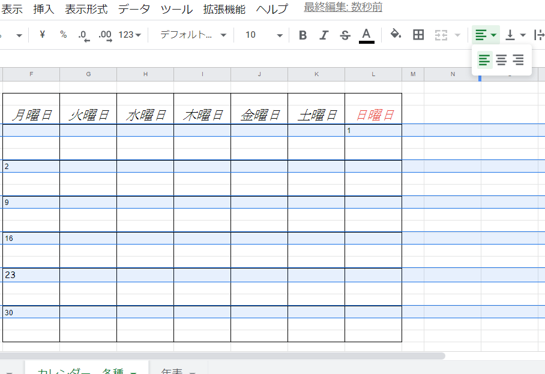Decrease decimal places
The width and height of the screenshot is (545, 374).
(x=84, y=35)
